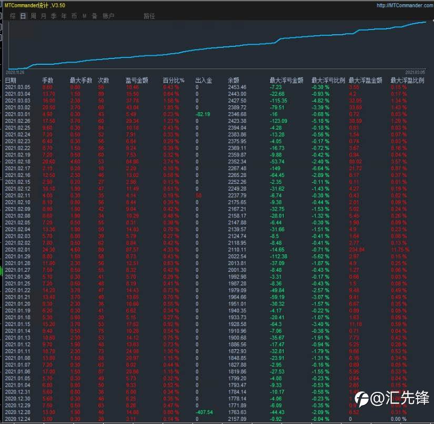Click loss ratio -5.62 %

coord(320,257)
